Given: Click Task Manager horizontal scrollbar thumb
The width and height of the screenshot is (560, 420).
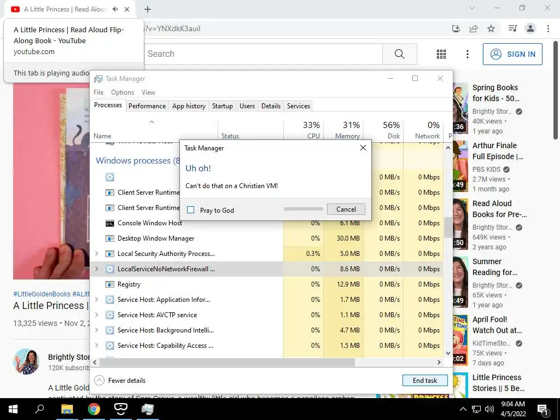Looking at the screenshot, I should point(227,362).
